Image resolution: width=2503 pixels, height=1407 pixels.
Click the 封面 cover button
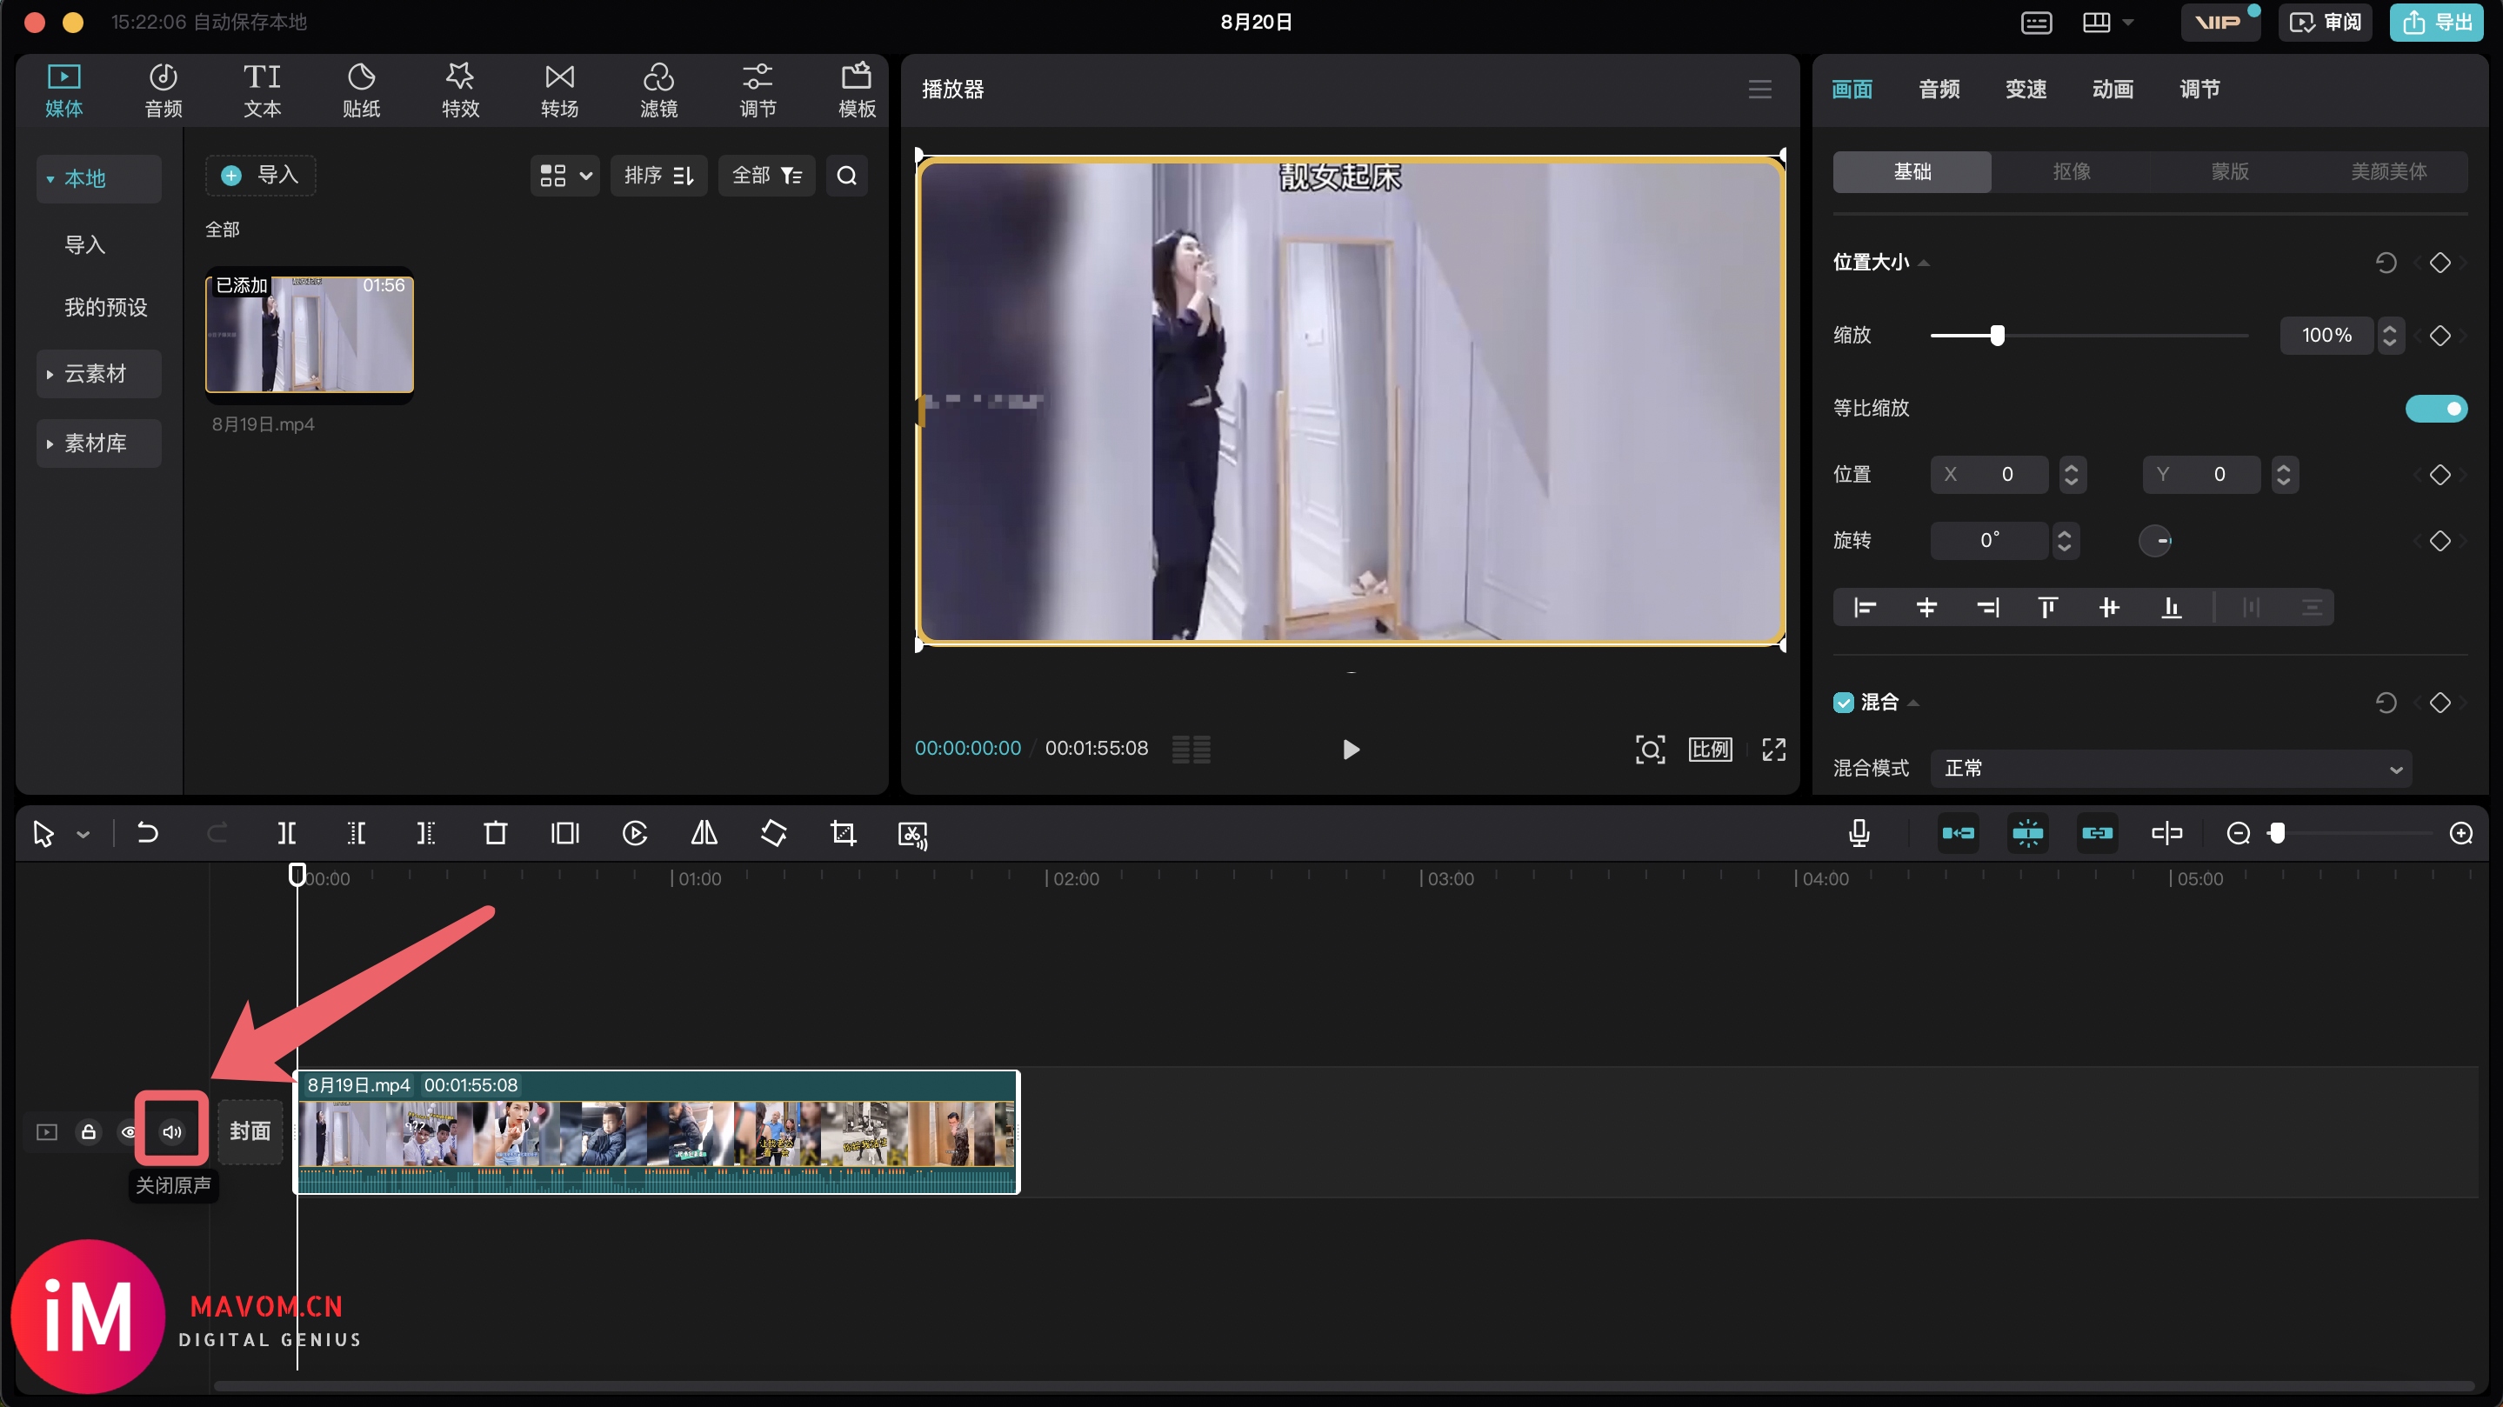250,1131
